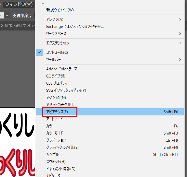The height and width of the screenshot is (177, 187).
Task: Expand arrow beside ワークスペース
Action: (x=180, y=34)
